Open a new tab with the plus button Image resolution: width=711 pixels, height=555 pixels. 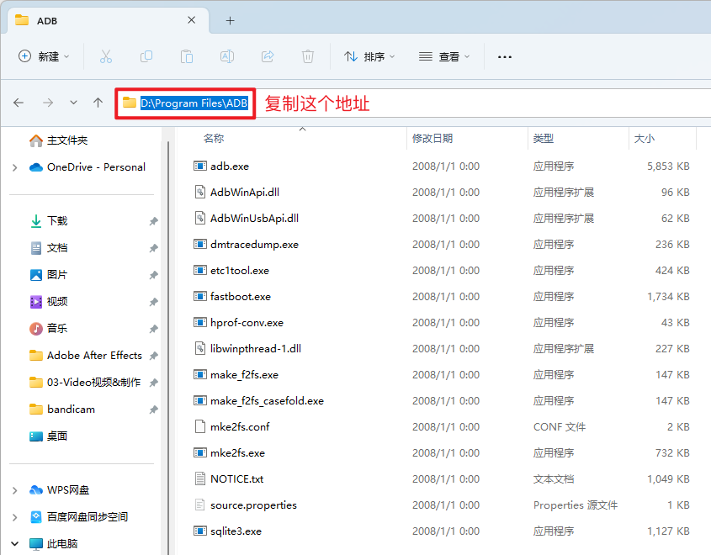tap(229, 20)
